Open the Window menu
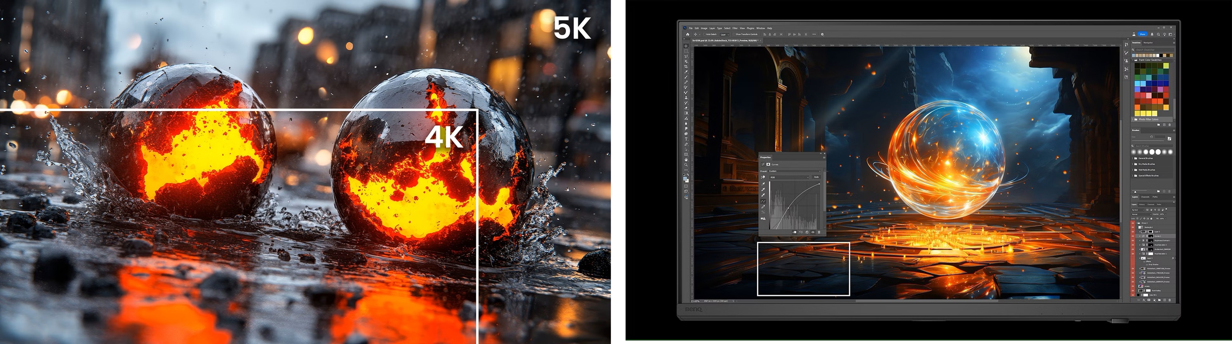This screenshot has width=1232, height=344. tap(761, 29)
